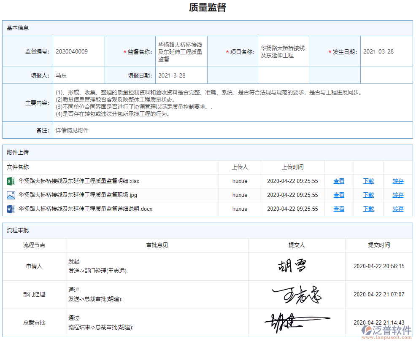The width and height of the screenshot is (416, 344).
Task: View the 质量监督明细.xlsx attachment via 查看
Action: coord(339,181)
